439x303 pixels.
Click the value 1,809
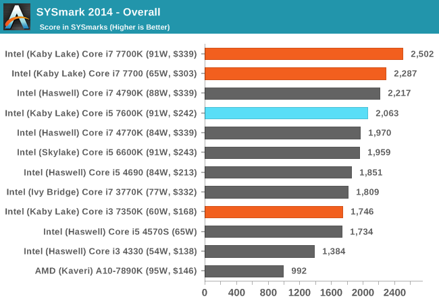point(367,192)
